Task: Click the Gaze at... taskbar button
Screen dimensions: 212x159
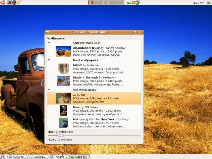Action: (x=79, y=157)
